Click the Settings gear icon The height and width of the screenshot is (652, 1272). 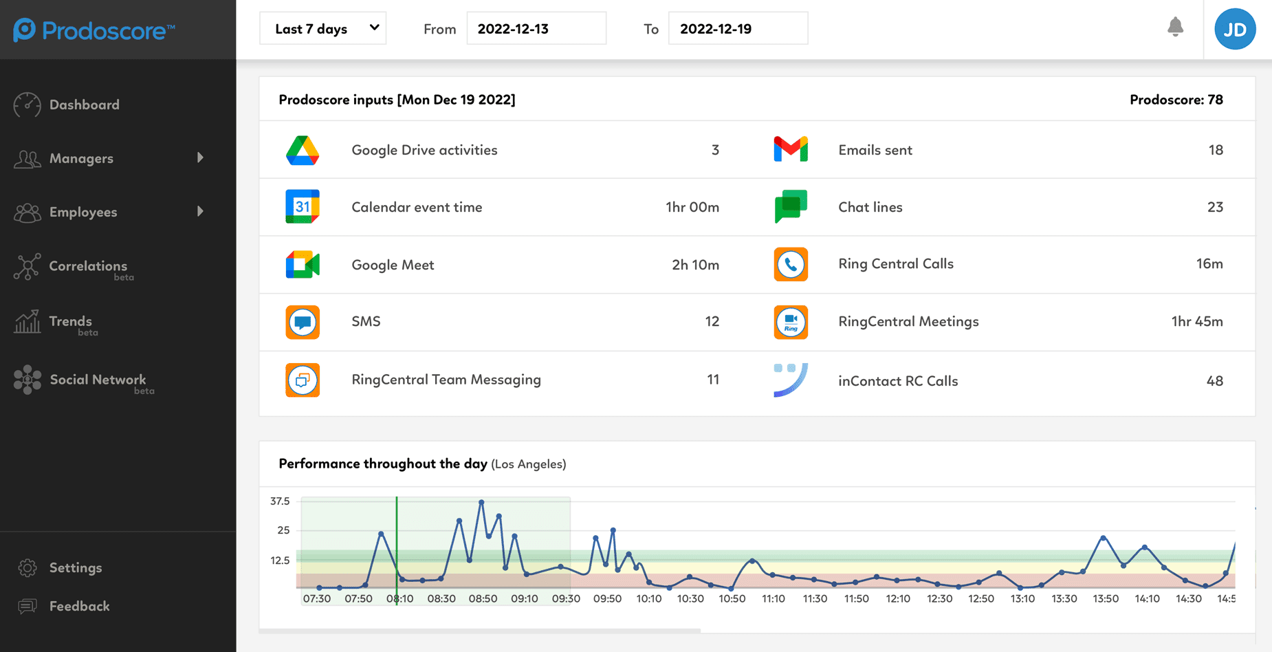point(28,568)
